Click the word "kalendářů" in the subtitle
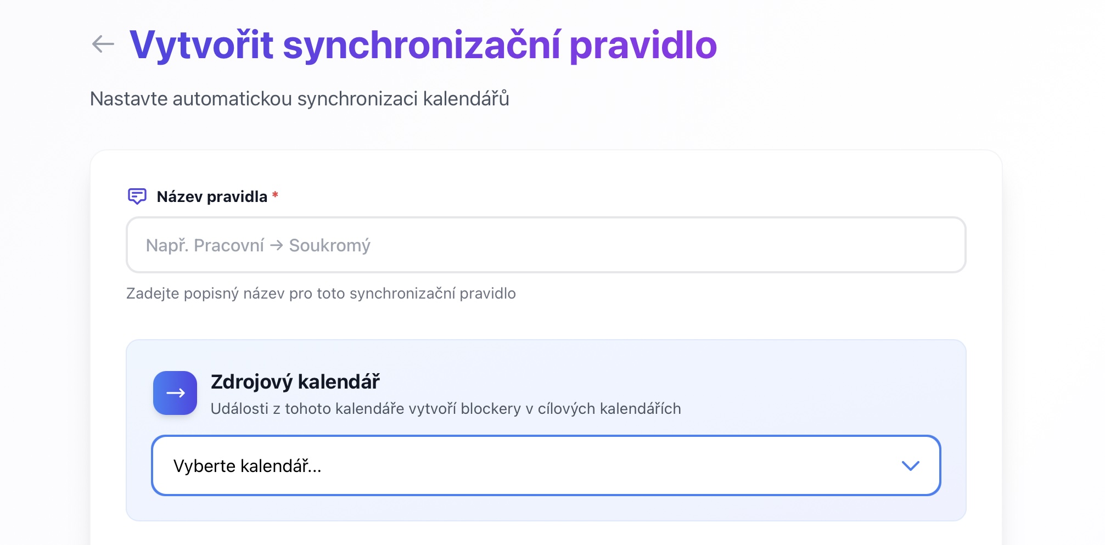The height and width of the screenshot is (545, 1105). tap(465, 99)
